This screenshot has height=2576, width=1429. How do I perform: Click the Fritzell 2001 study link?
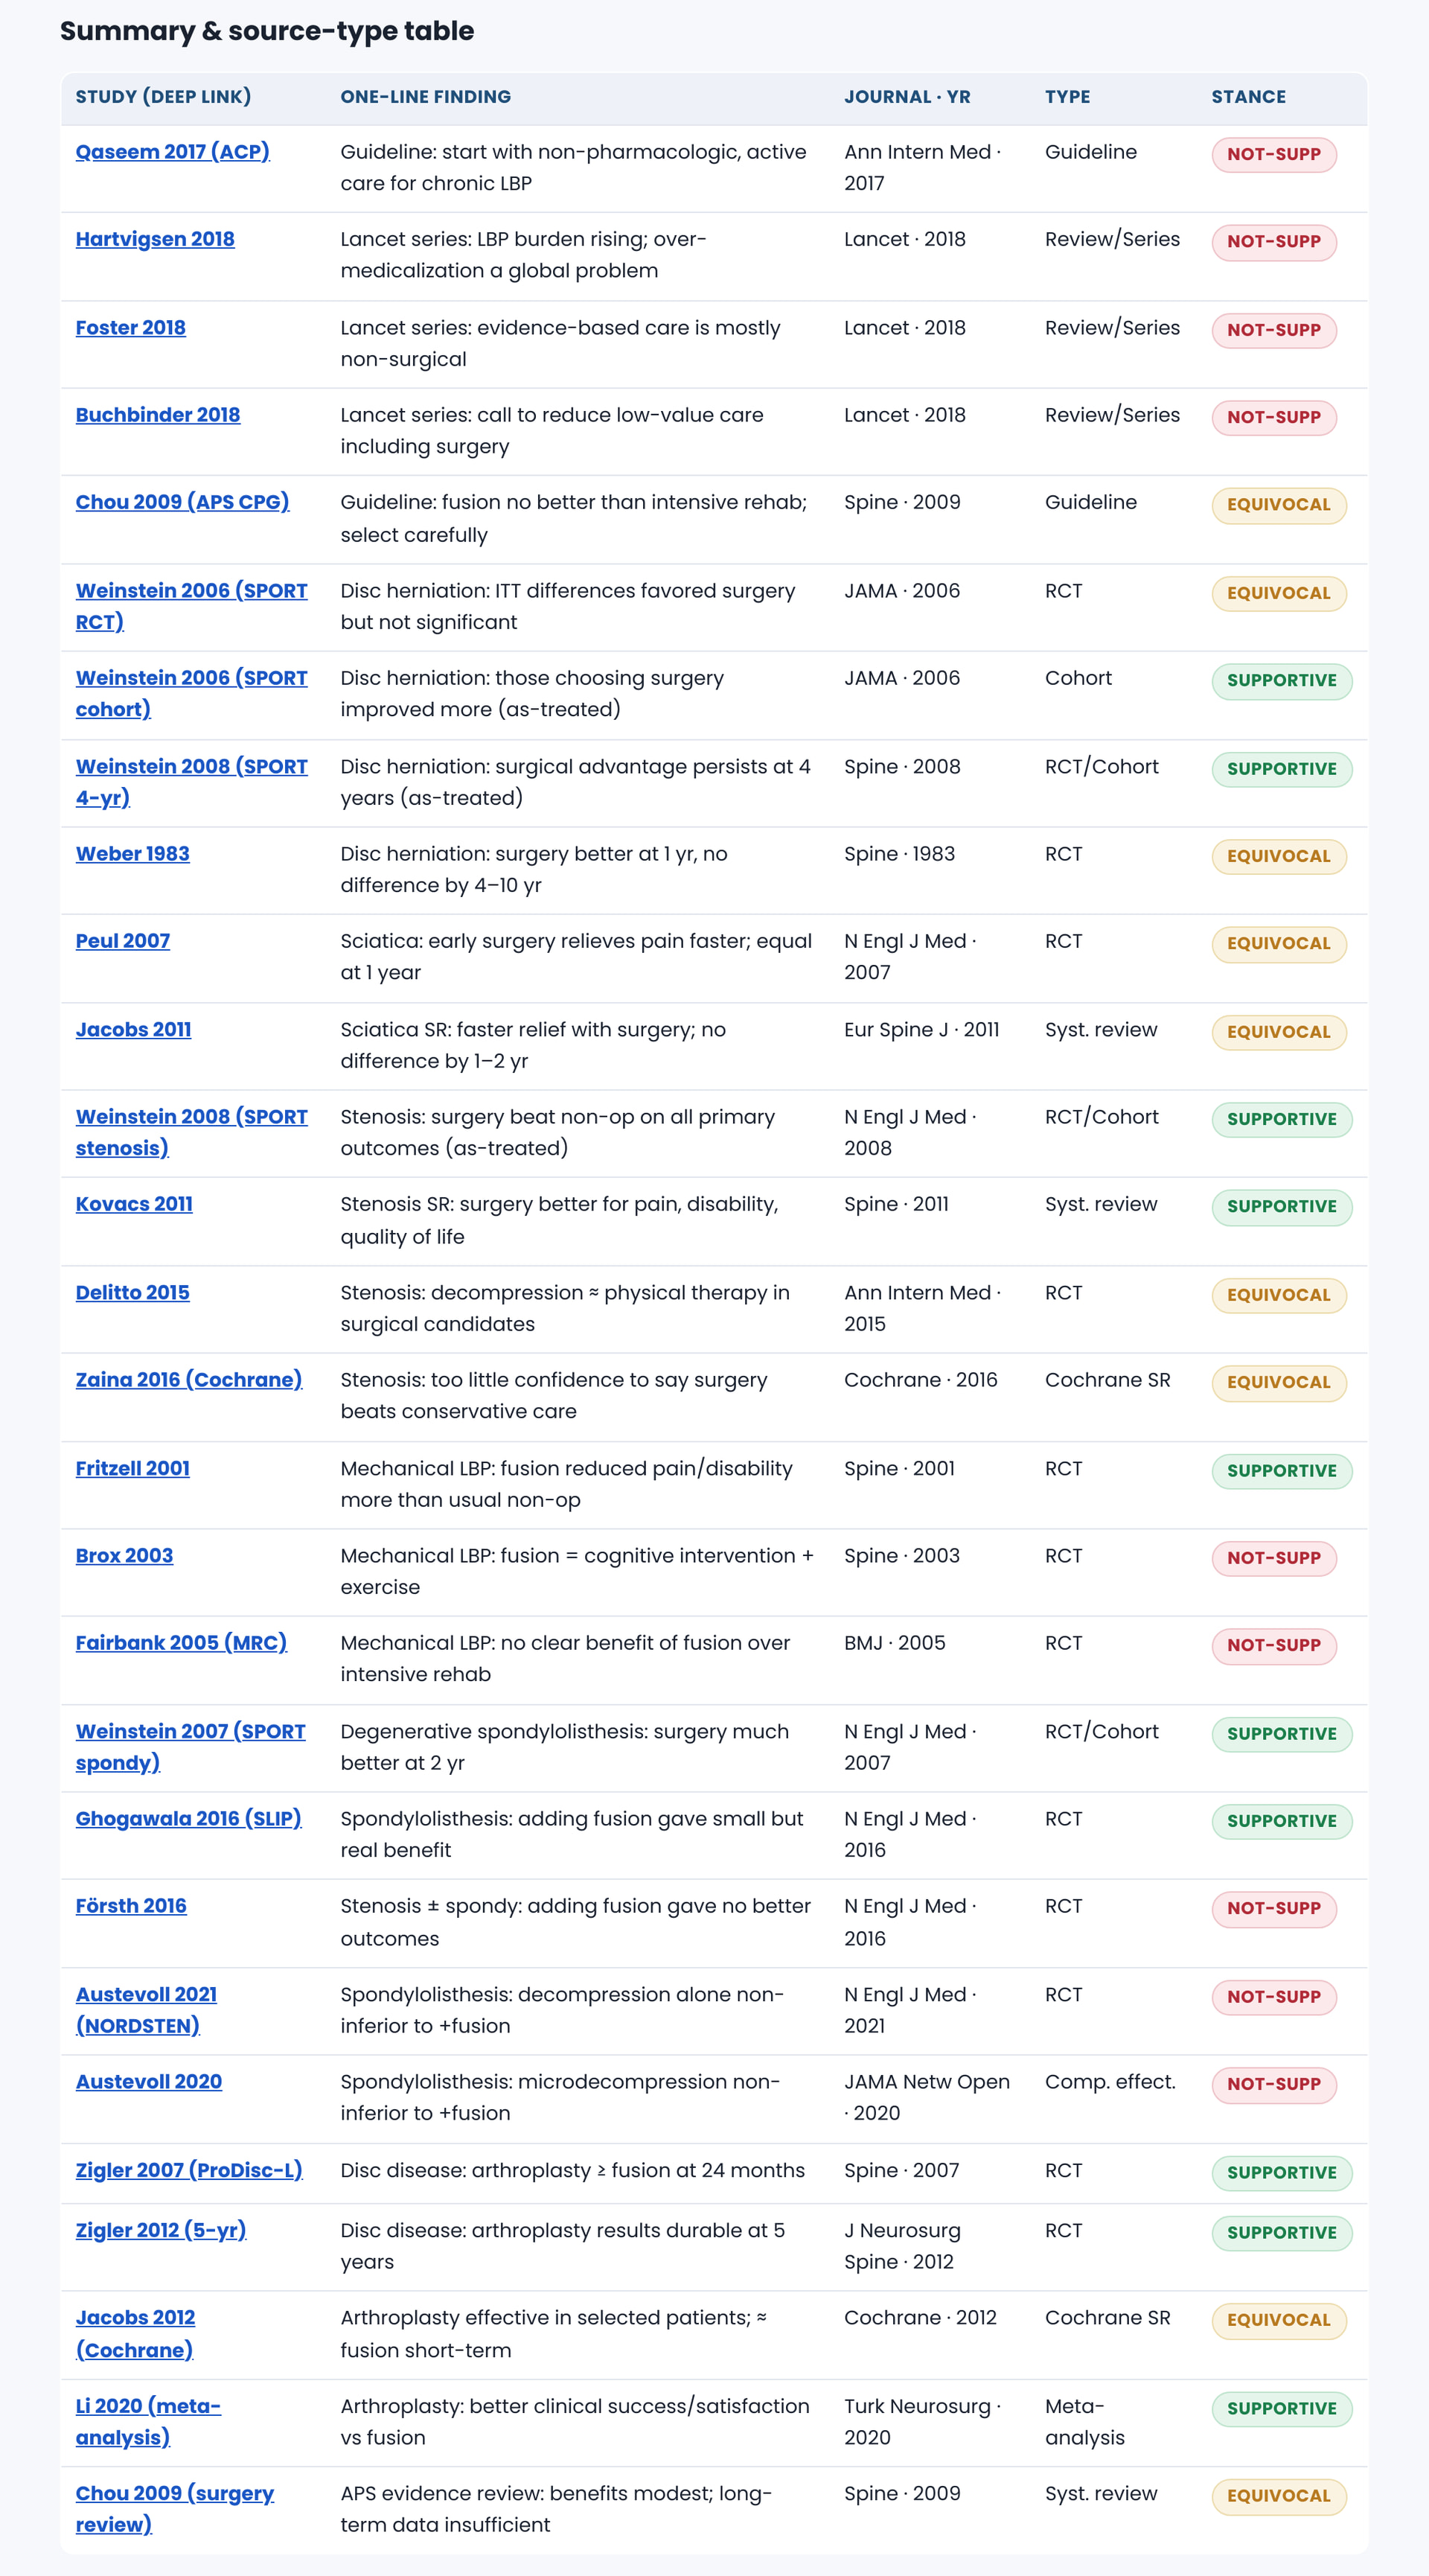[x=132, y=1468]
